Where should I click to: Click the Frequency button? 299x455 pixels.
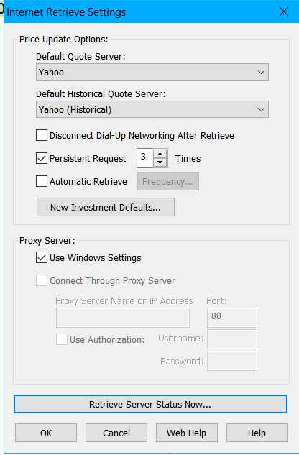point(168,181)
